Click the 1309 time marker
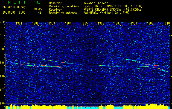Viewport: 172px width, 109px height. (150, 23)
